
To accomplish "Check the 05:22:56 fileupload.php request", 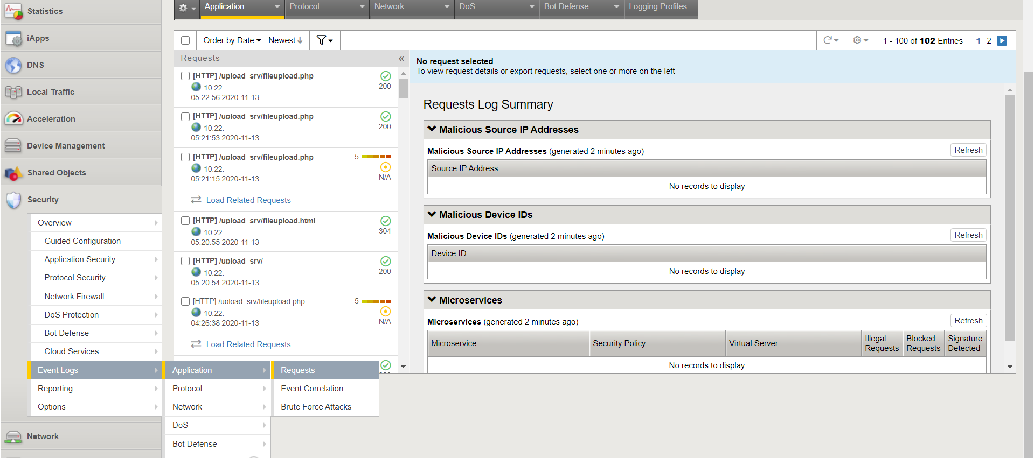I will [185, 76].
